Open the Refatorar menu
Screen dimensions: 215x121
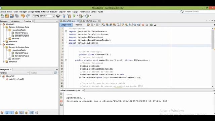45,12
